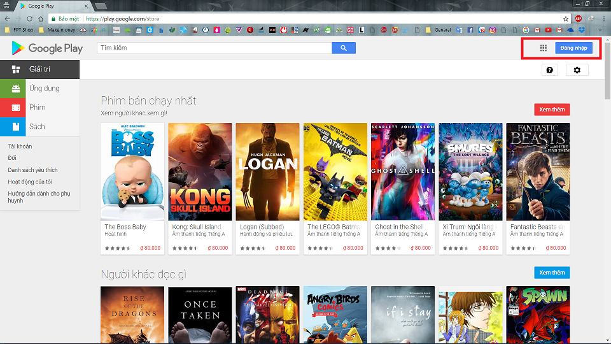The image size is (611, 344).
Task: Focus the Tìm kiếm search field
Action: [214, 48]
